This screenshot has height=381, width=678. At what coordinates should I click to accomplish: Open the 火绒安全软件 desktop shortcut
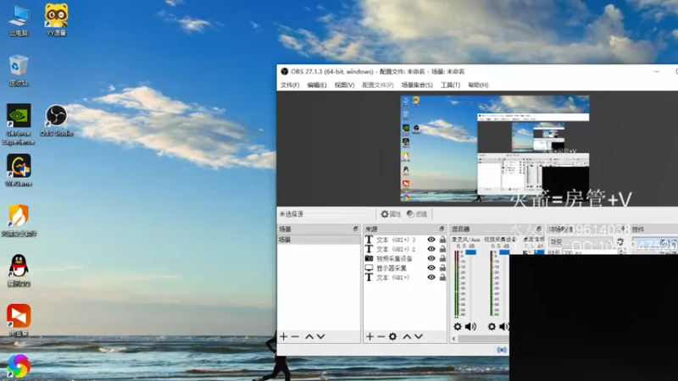click(x=19, y=220)
